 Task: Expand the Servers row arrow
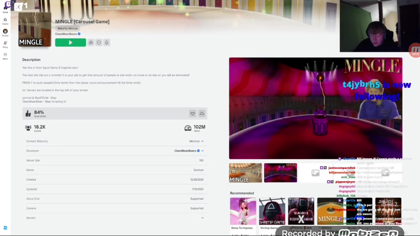202,218
